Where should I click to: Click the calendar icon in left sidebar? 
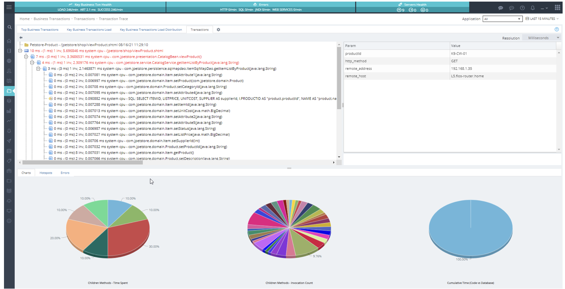[9, 151]
